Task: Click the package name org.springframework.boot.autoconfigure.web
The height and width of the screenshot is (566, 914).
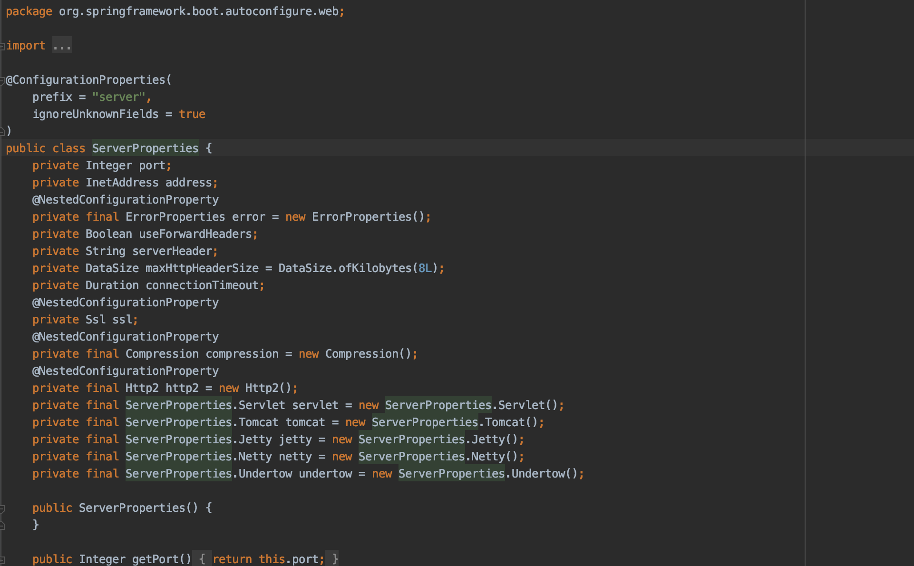Action: [198, 11]
